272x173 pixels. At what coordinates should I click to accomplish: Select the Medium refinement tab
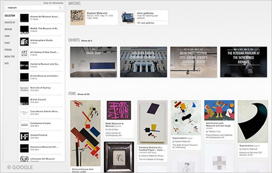click(x=8, y=29)
